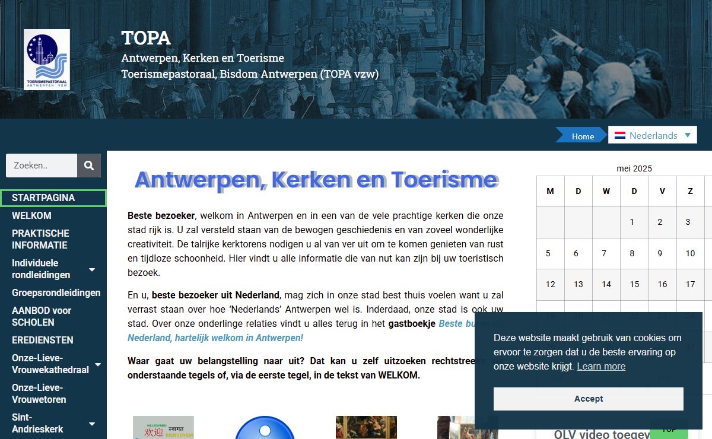
Task: Open AANBOD voor SCHOLEN menu item
Action: [x=42, y=316]
